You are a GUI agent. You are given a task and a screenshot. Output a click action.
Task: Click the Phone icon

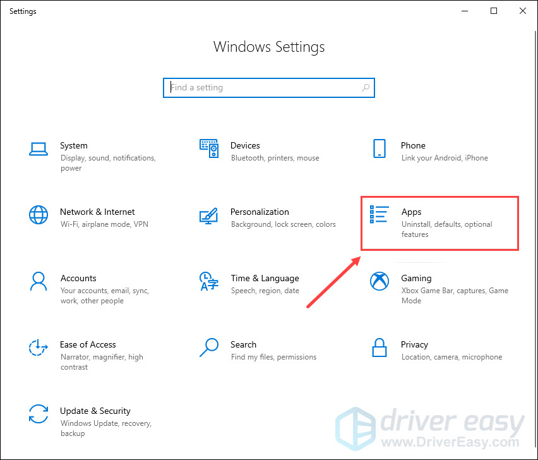tap(379, 149)
